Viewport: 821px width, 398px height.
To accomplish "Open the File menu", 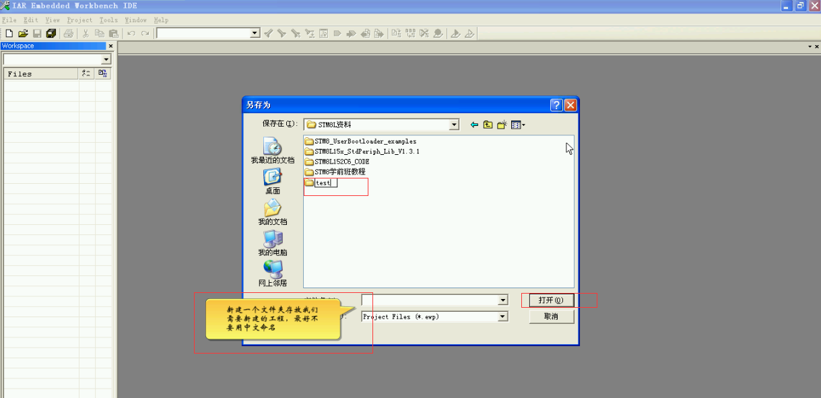I will pos(9,20).
